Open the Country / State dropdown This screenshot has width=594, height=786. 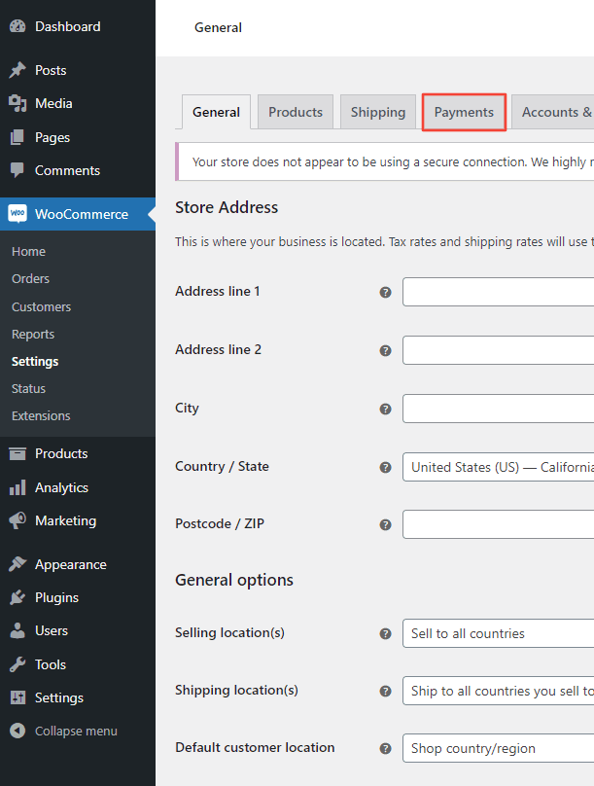click(497, 466)
